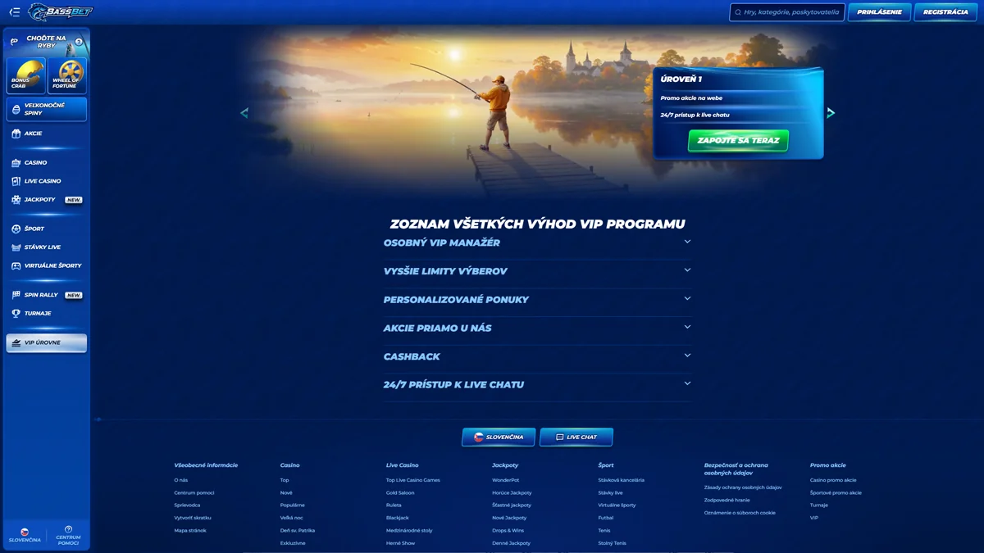Click the Turnaje trophy icon
The width and height of the screenshot is (984, 553).
pyautogui.click(x=16, y=314)
